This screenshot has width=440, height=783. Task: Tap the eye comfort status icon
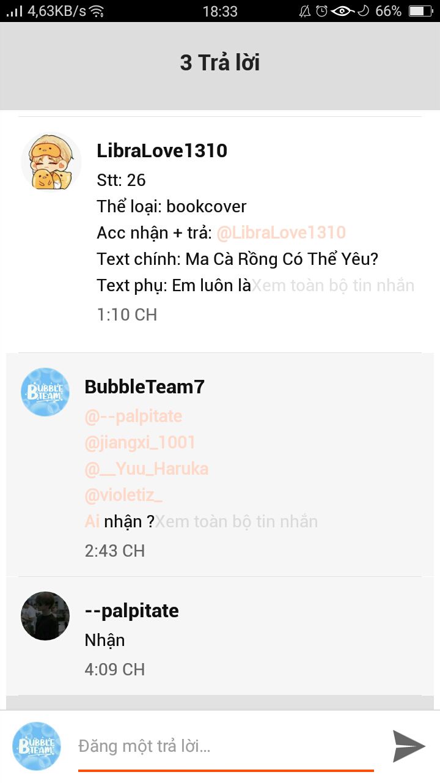pos(343,11)
